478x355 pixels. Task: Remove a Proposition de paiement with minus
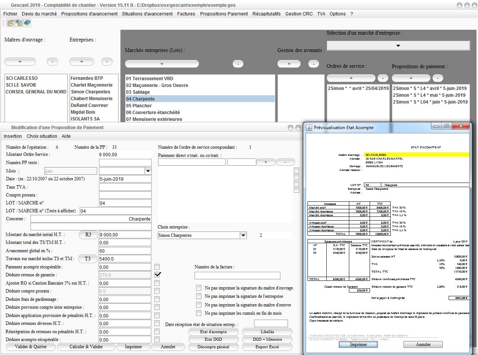pyautogui.click(x=438, y=78)
